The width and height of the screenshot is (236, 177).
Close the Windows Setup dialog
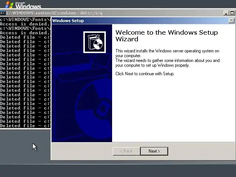[231, 21]
